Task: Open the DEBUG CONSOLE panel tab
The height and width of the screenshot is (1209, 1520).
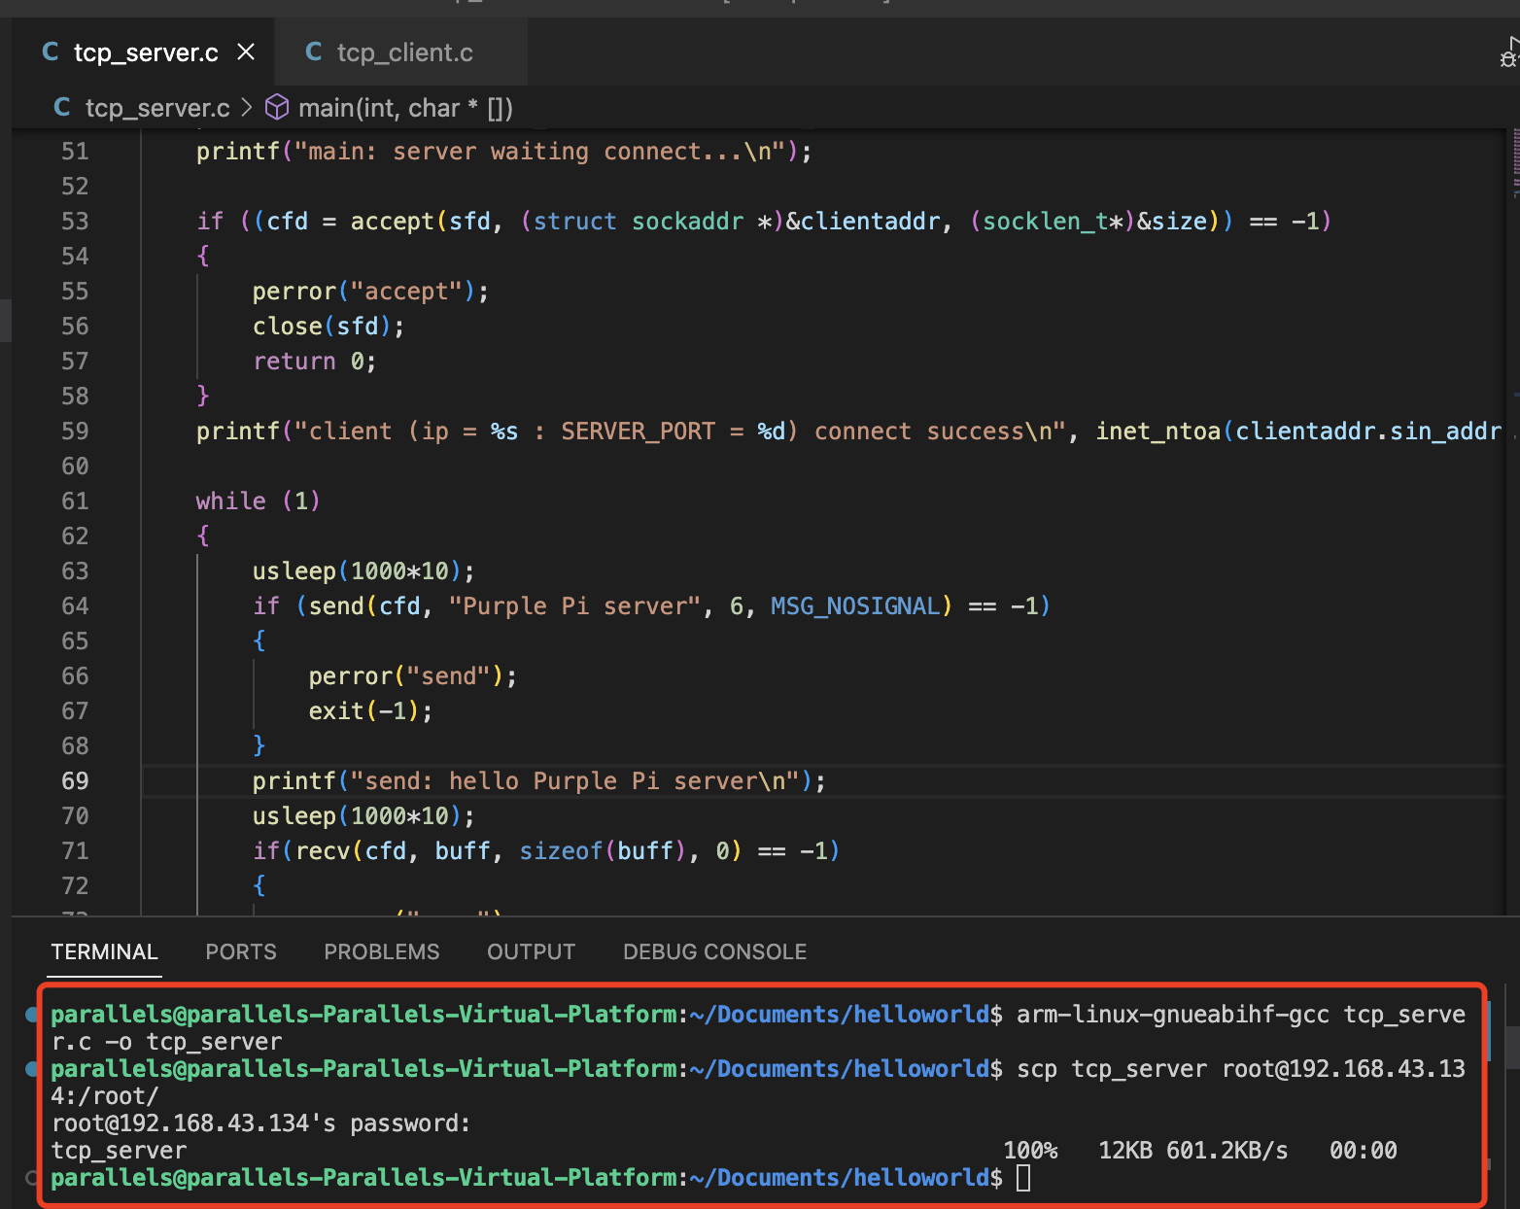Action: tap(715, 952)
